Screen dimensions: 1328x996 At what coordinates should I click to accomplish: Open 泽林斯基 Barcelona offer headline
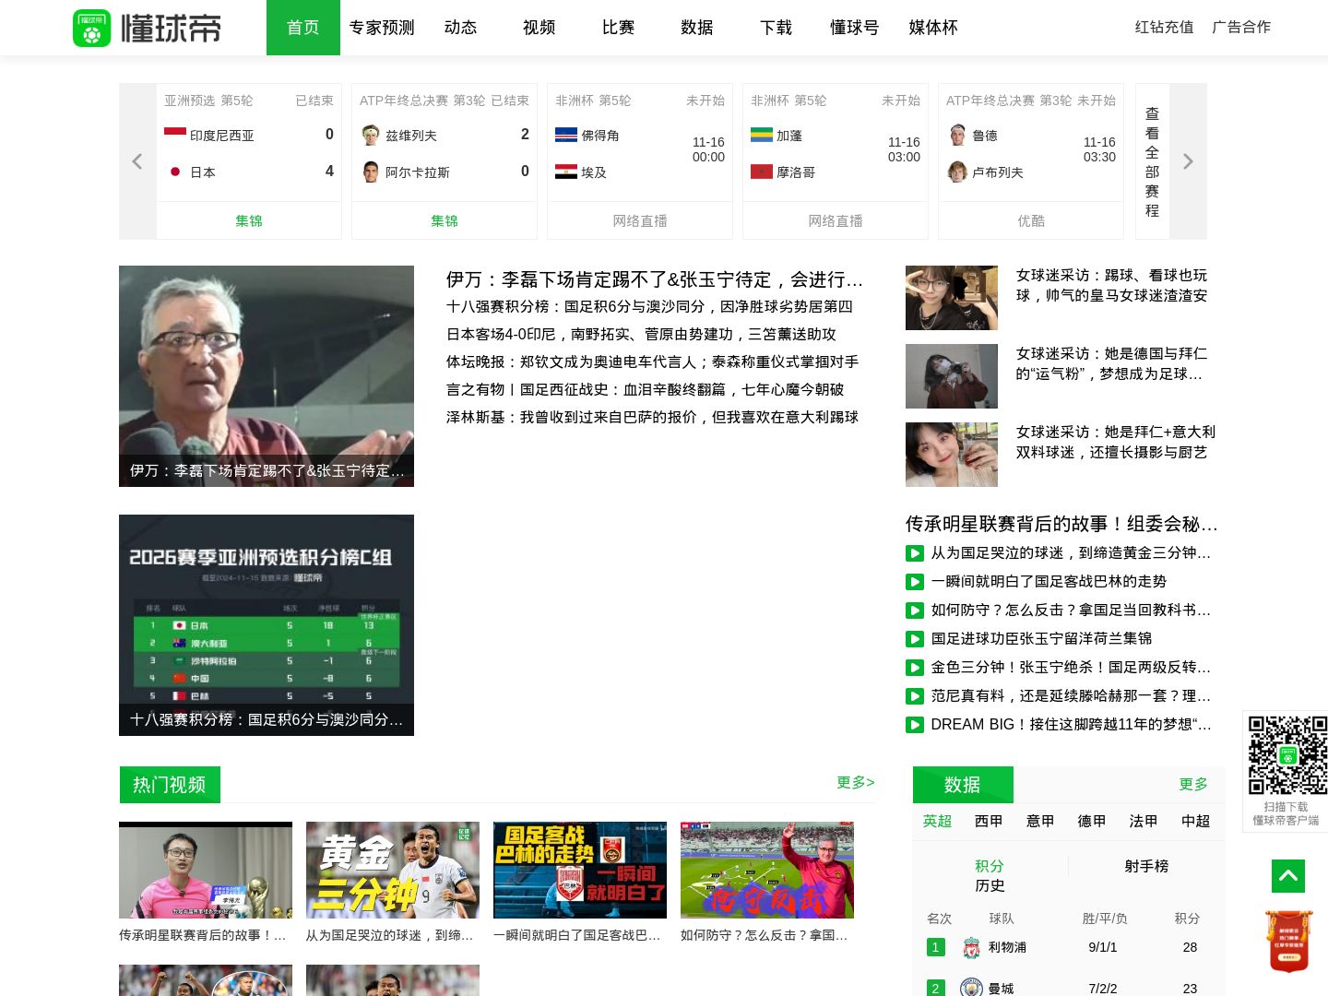652,417
